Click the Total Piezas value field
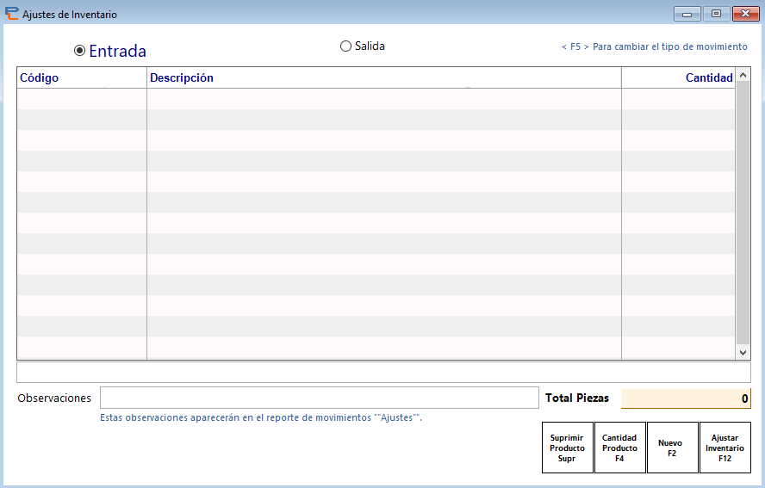The image size is (765, 488). point(686,398)
